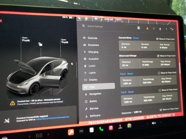Tap the 68 temperature setting
The height and width of the screenshot is (139, 186).
pyautogui.click(x=39, y=136)
